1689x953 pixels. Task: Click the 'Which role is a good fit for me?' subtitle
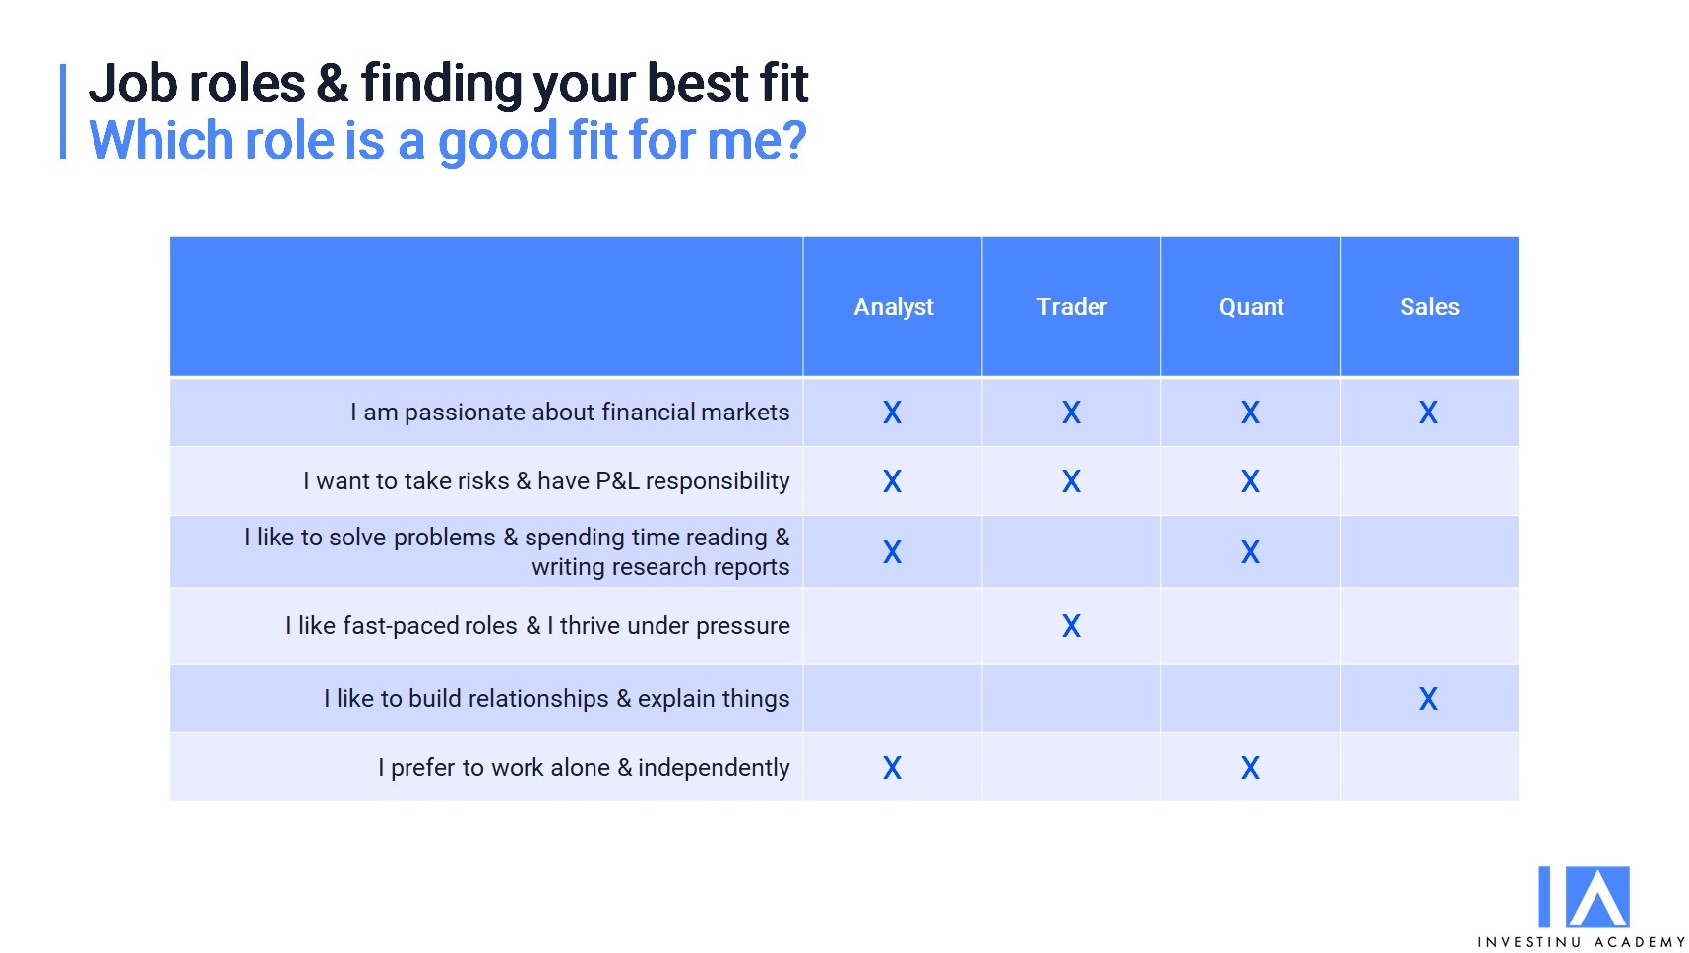[x=448, y=141]
